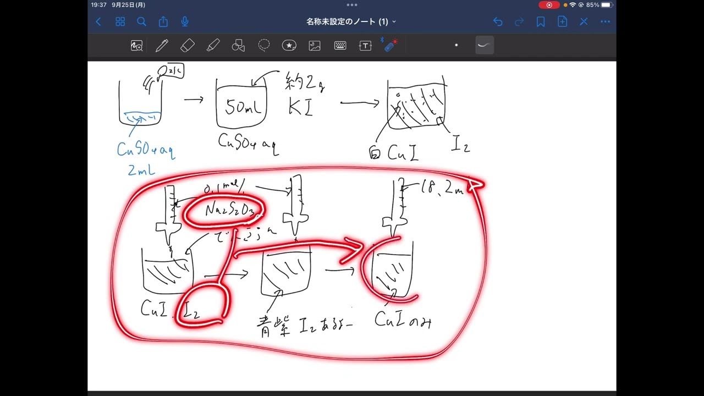Image resolution: width=704 pixels, height=396 pixels.
Task: Select the Shapes tool
Action: click(238, 46)
